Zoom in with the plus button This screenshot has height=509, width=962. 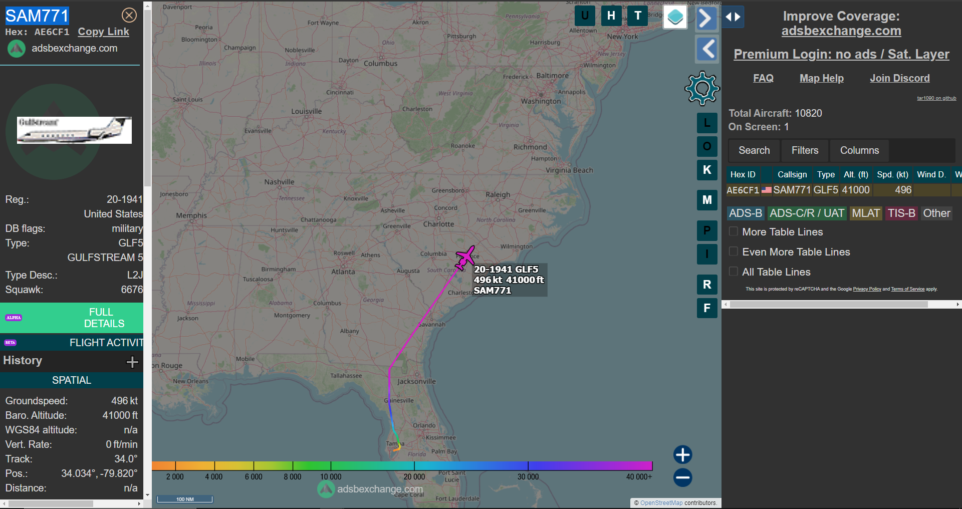[x=682, y=455]
